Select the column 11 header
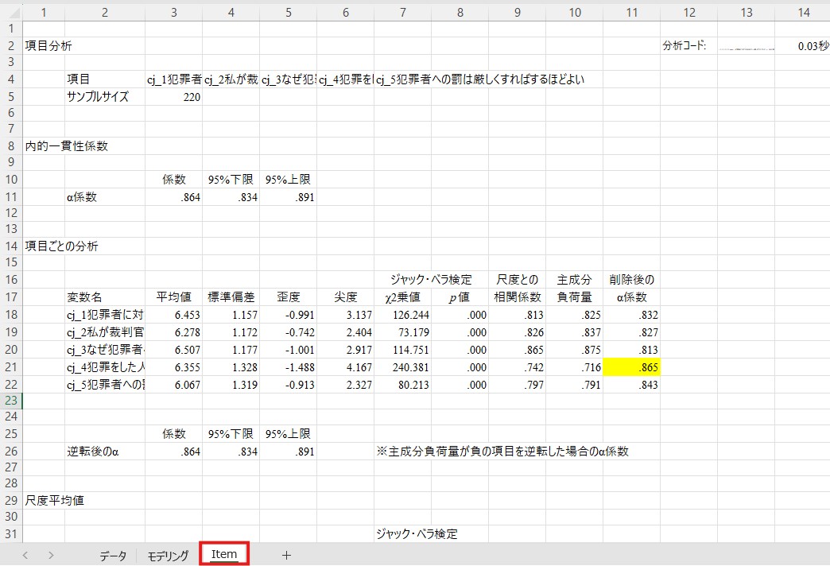The height and width of the screenshot is (566, 830). (631, 11)
